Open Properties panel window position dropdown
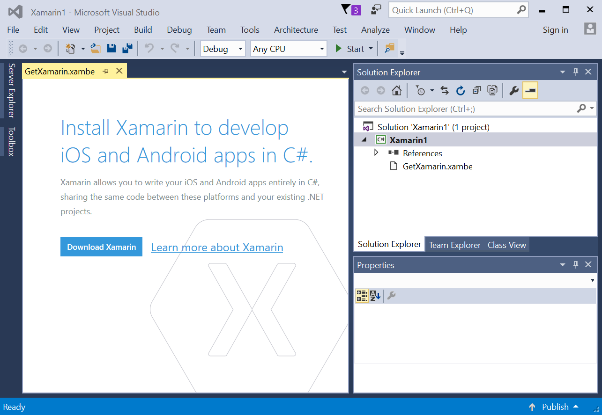The image size is (602, 415). (x=563, y=265)
